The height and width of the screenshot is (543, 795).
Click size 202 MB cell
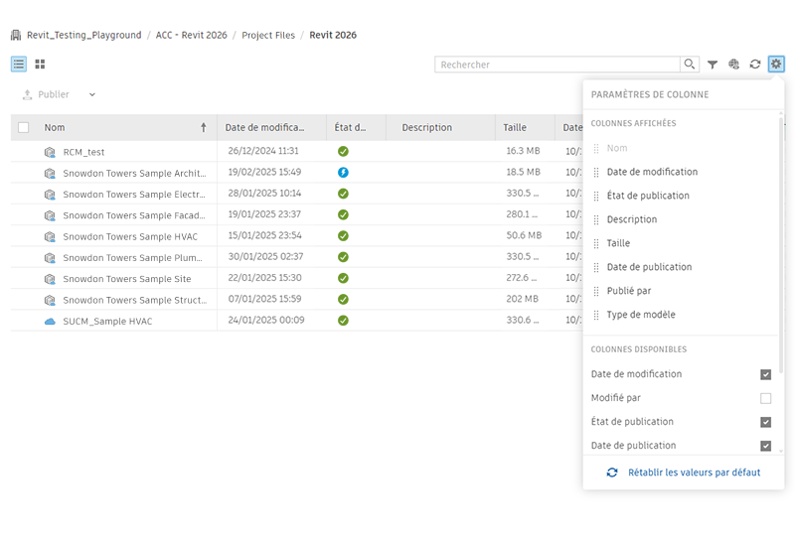[x=523, y=299]
